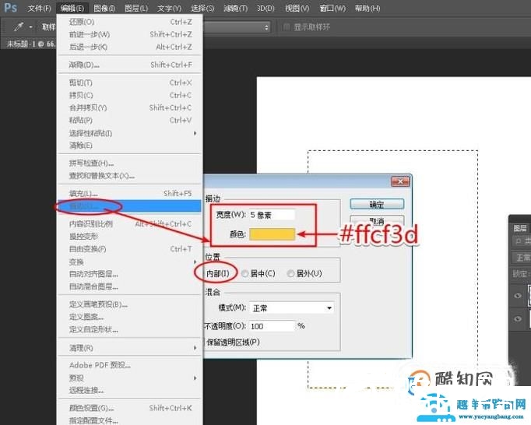Expand the 预设 submenu
Viewport: 531px width, 425px height.
(130, 378)
